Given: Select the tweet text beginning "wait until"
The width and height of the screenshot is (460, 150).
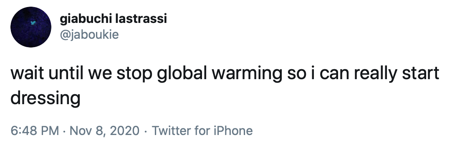Looking at the screenshot, I should 225,85.
